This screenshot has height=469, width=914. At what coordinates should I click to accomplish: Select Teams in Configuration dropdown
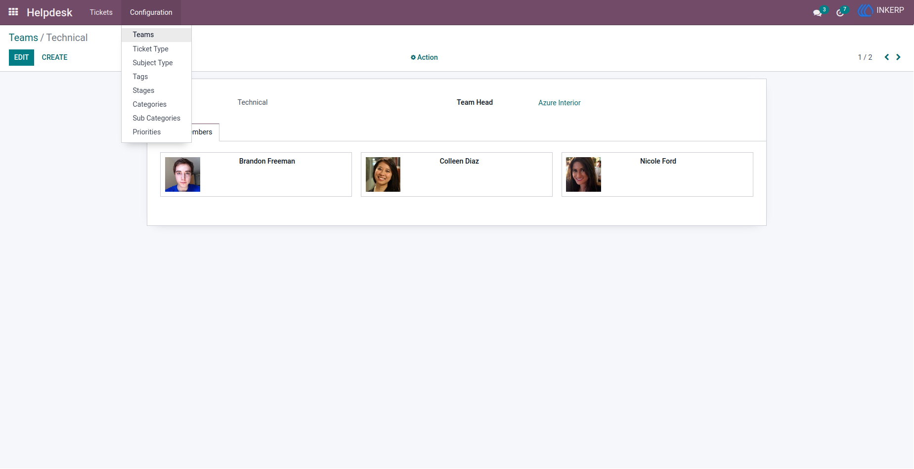pyautogui.click(x=156, y=35)
